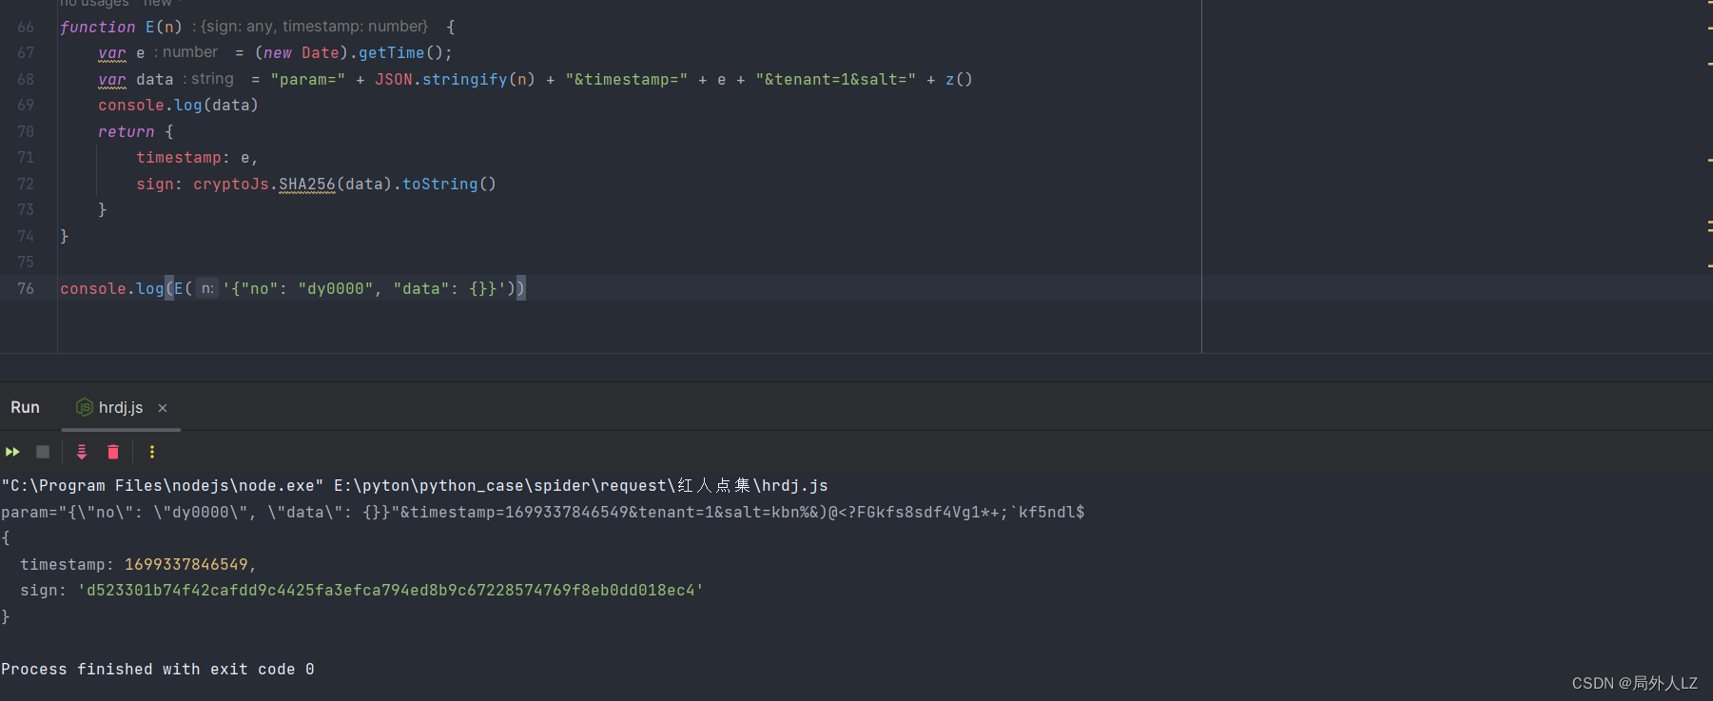The width and height of the screenshot is (1713, 701).
Task: Click the console.log(data) statement on line 69
Action: click(178, 106)
